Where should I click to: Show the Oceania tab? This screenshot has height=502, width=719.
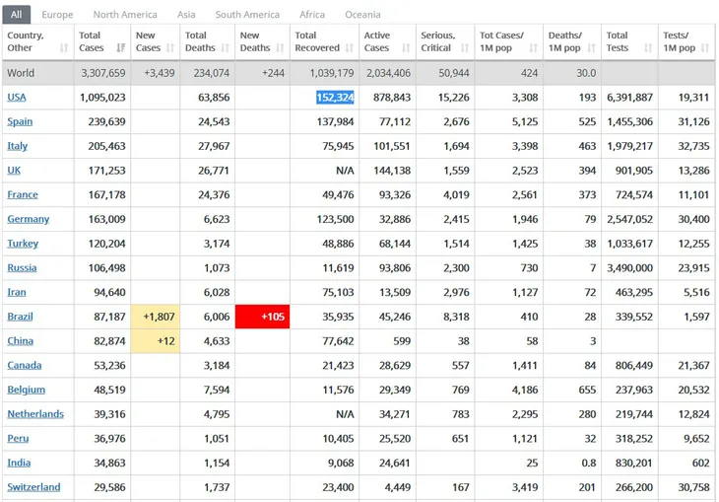[x=362, y=14]
